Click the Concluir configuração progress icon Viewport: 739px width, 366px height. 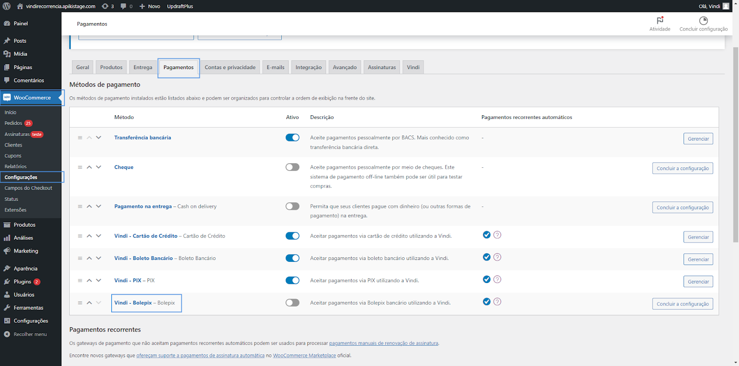coord(703,21)
